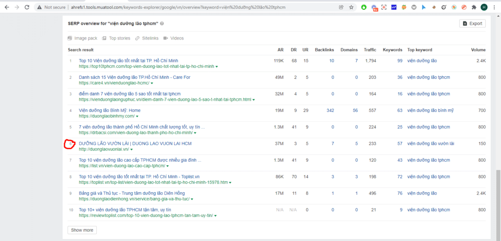Click the 342 backlinks count for Bình Mỹ

330,110
